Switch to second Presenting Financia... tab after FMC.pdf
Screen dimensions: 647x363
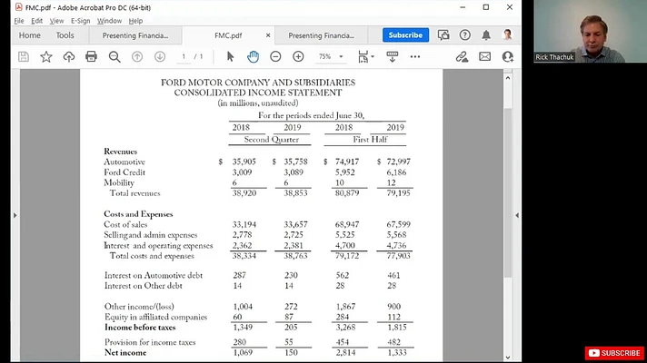tap(321, 35)
